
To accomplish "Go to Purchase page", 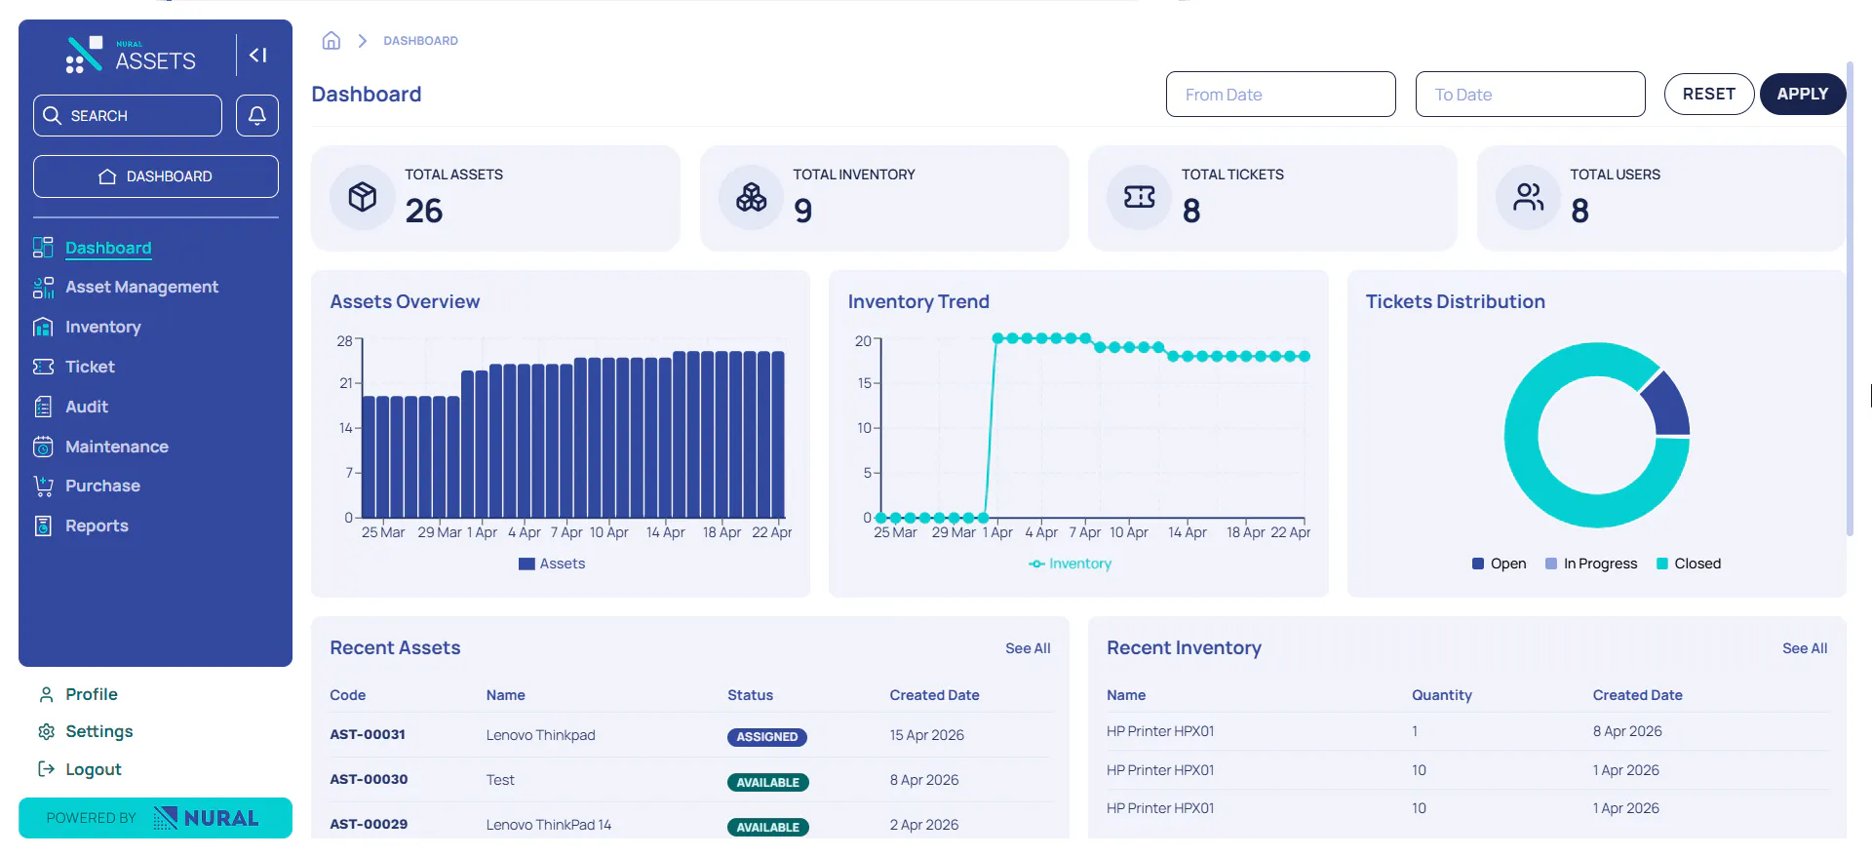I will (x=102, y=486).
